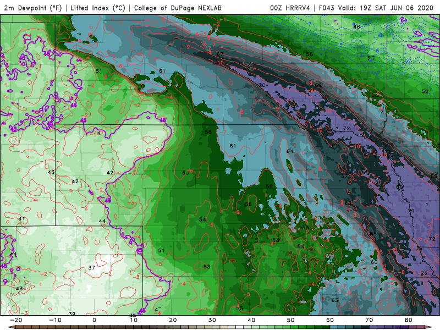Click the dewpoint value 71 on the map
Screen dimensions: 440x330
[x=411, y=211]
